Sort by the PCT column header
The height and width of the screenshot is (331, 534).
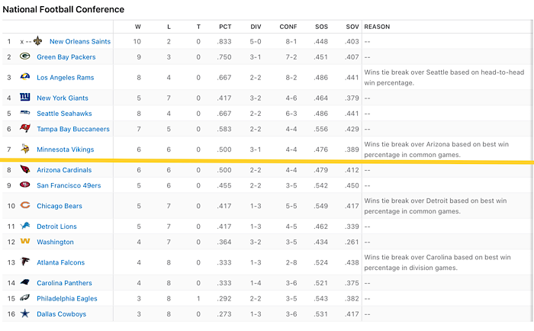click(225, 27)
